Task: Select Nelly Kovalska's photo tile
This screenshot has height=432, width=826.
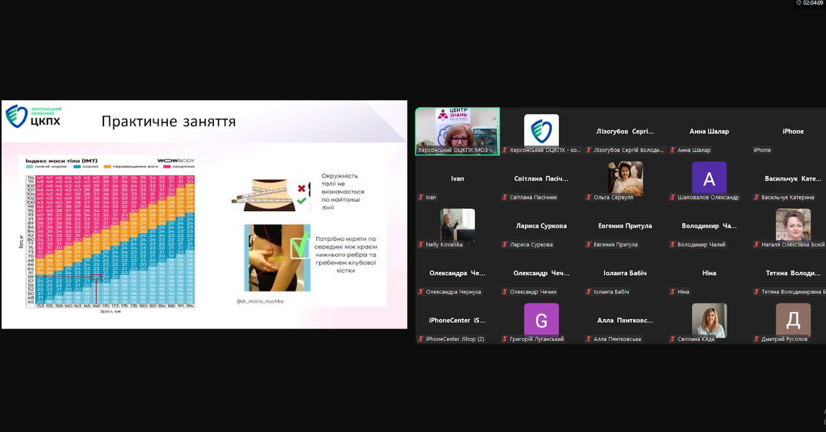Action: click(x=457, y=225)
